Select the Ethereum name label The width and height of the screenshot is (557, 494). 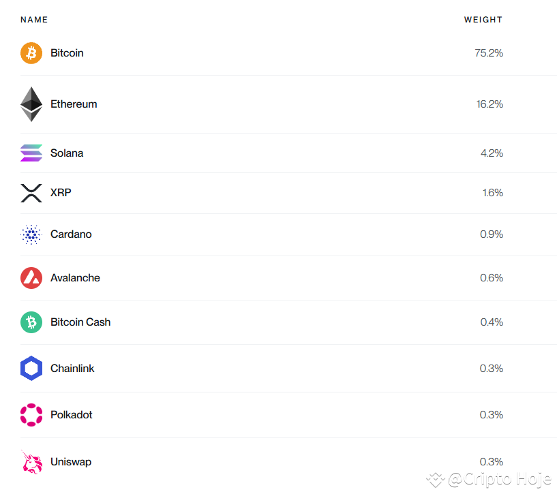[74, 104]
